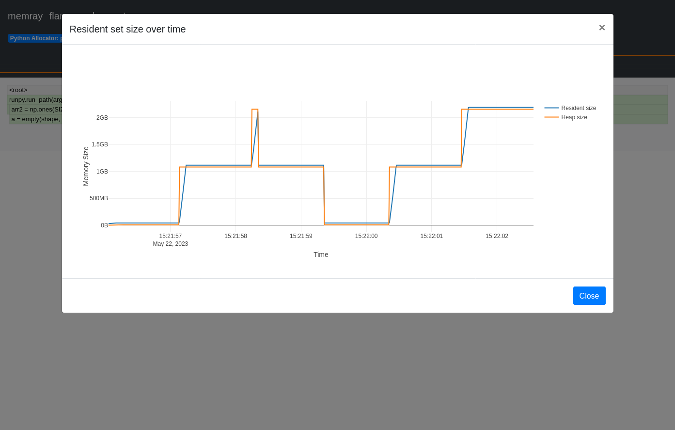Screen dimensions: 675x430
Task: Click the memray title in the header
Action: click(25, 16)
